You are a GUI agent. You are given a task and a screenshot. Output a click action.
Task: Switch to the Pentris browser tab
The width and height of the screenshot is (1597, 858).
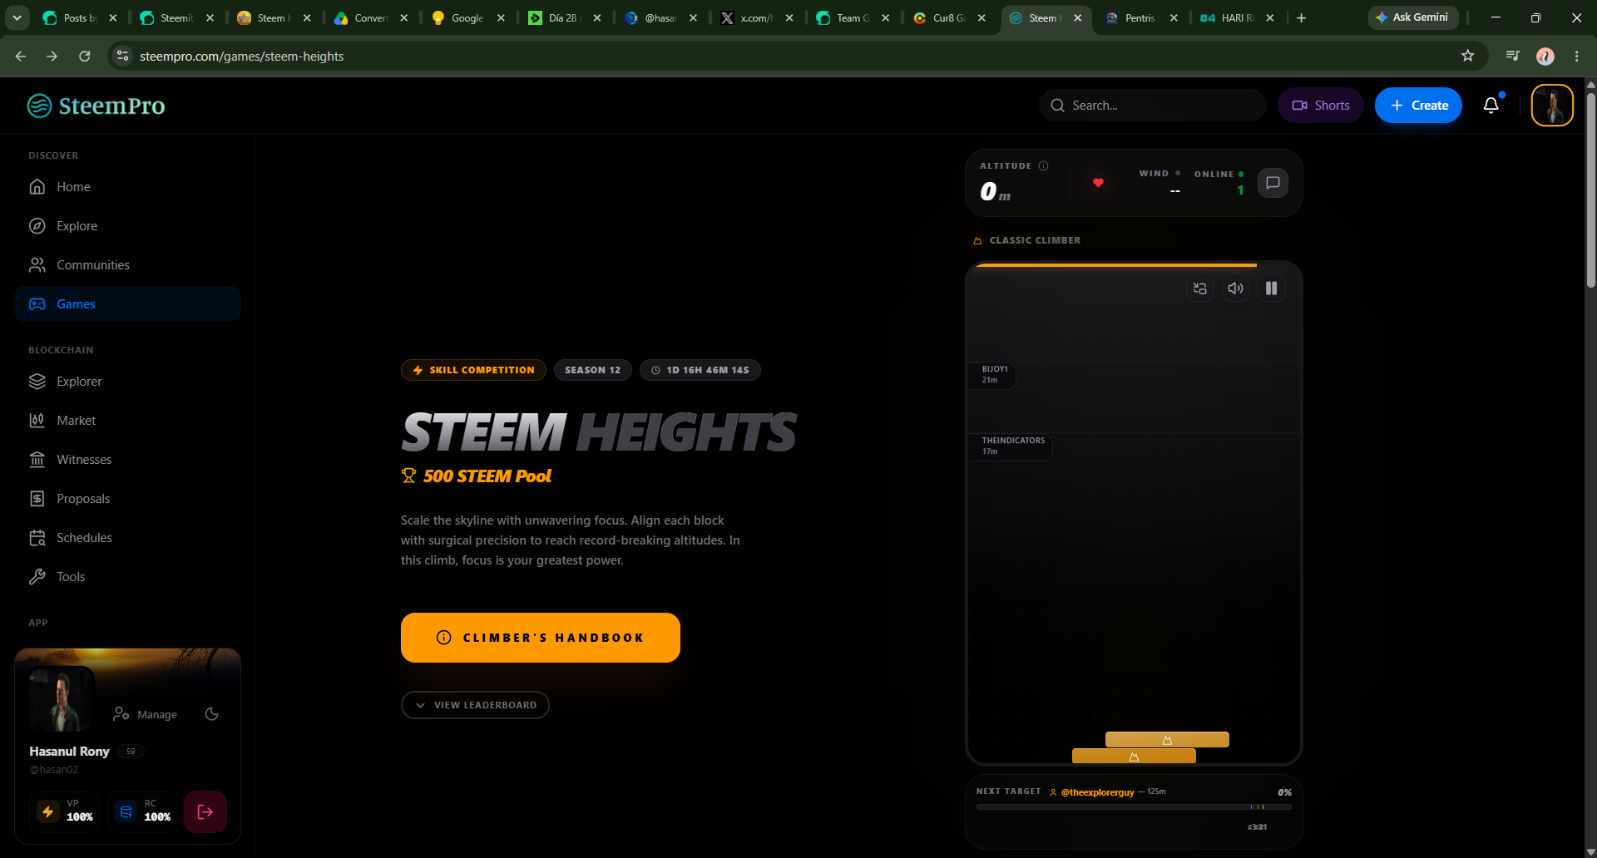(x=1140, y=17)
